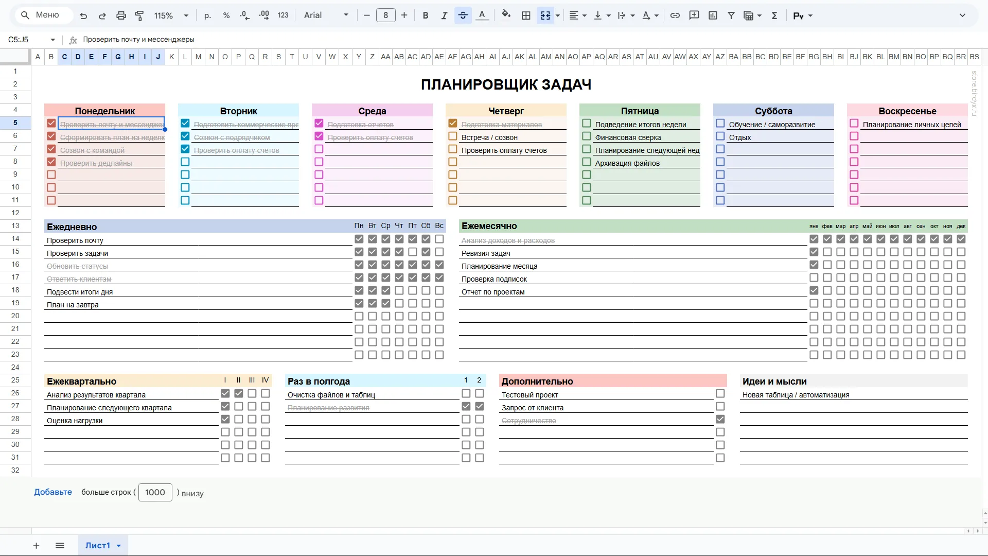
Task: Open the Name box dropdown arrow
Action: 52,40
